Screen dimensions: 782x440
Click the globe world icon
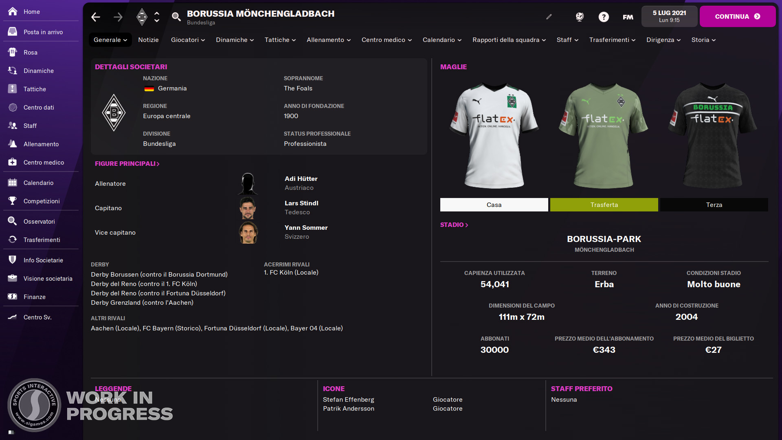point(580,17)
